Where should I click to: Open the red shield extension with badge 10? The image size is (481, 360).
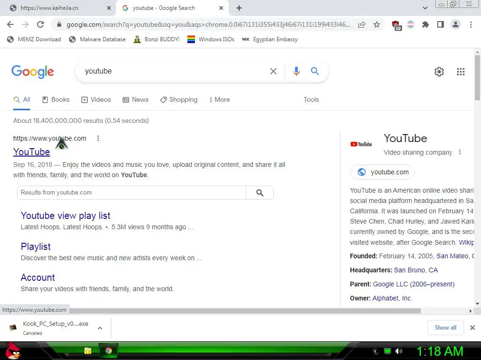click(x=396, y=25)
